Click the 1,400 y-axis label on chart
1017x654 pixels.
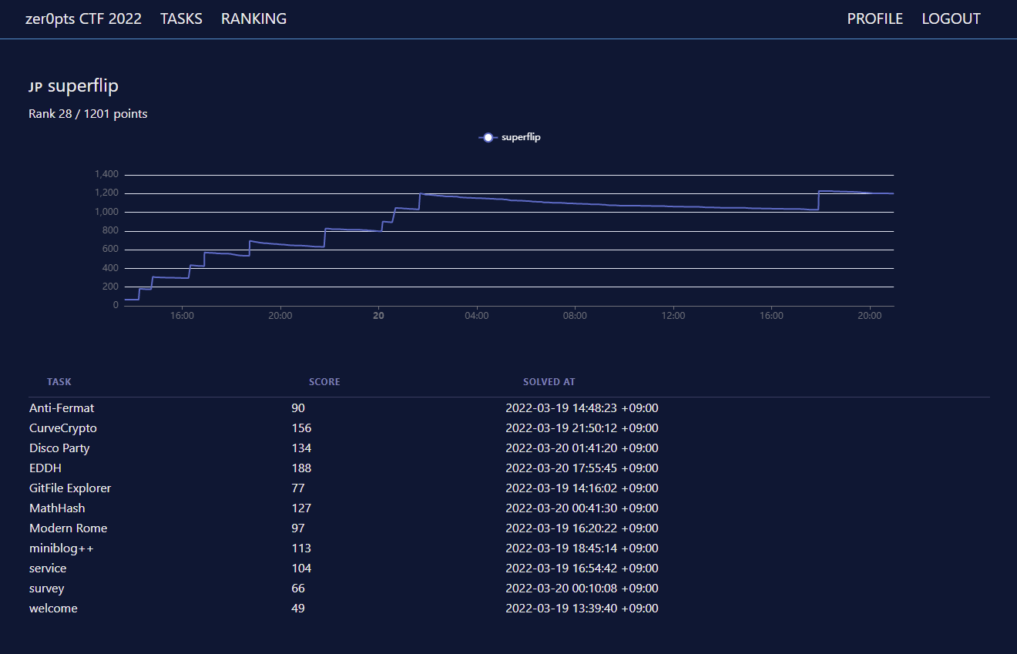pos(106,175)
